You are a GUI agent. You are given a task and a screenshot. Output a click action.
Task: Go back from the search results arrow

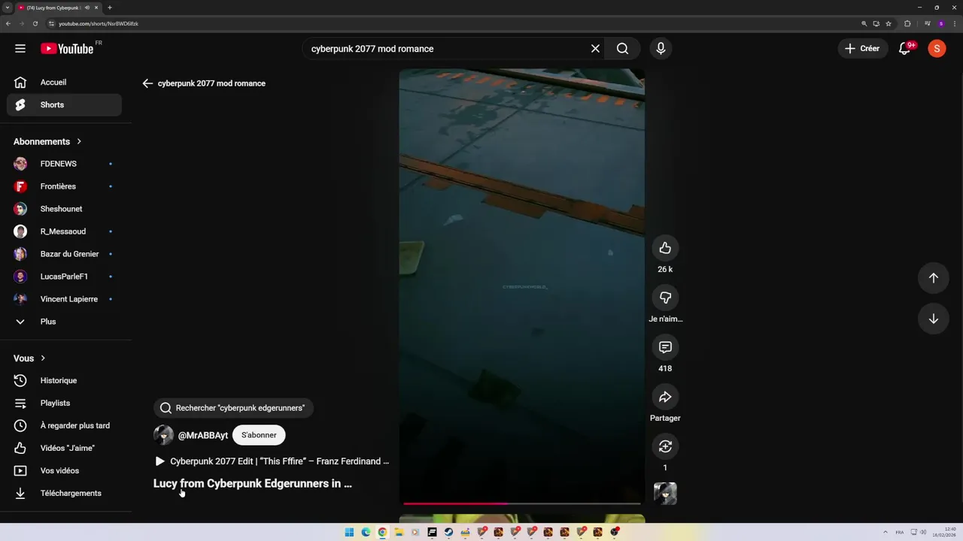[x=147, y=83]
